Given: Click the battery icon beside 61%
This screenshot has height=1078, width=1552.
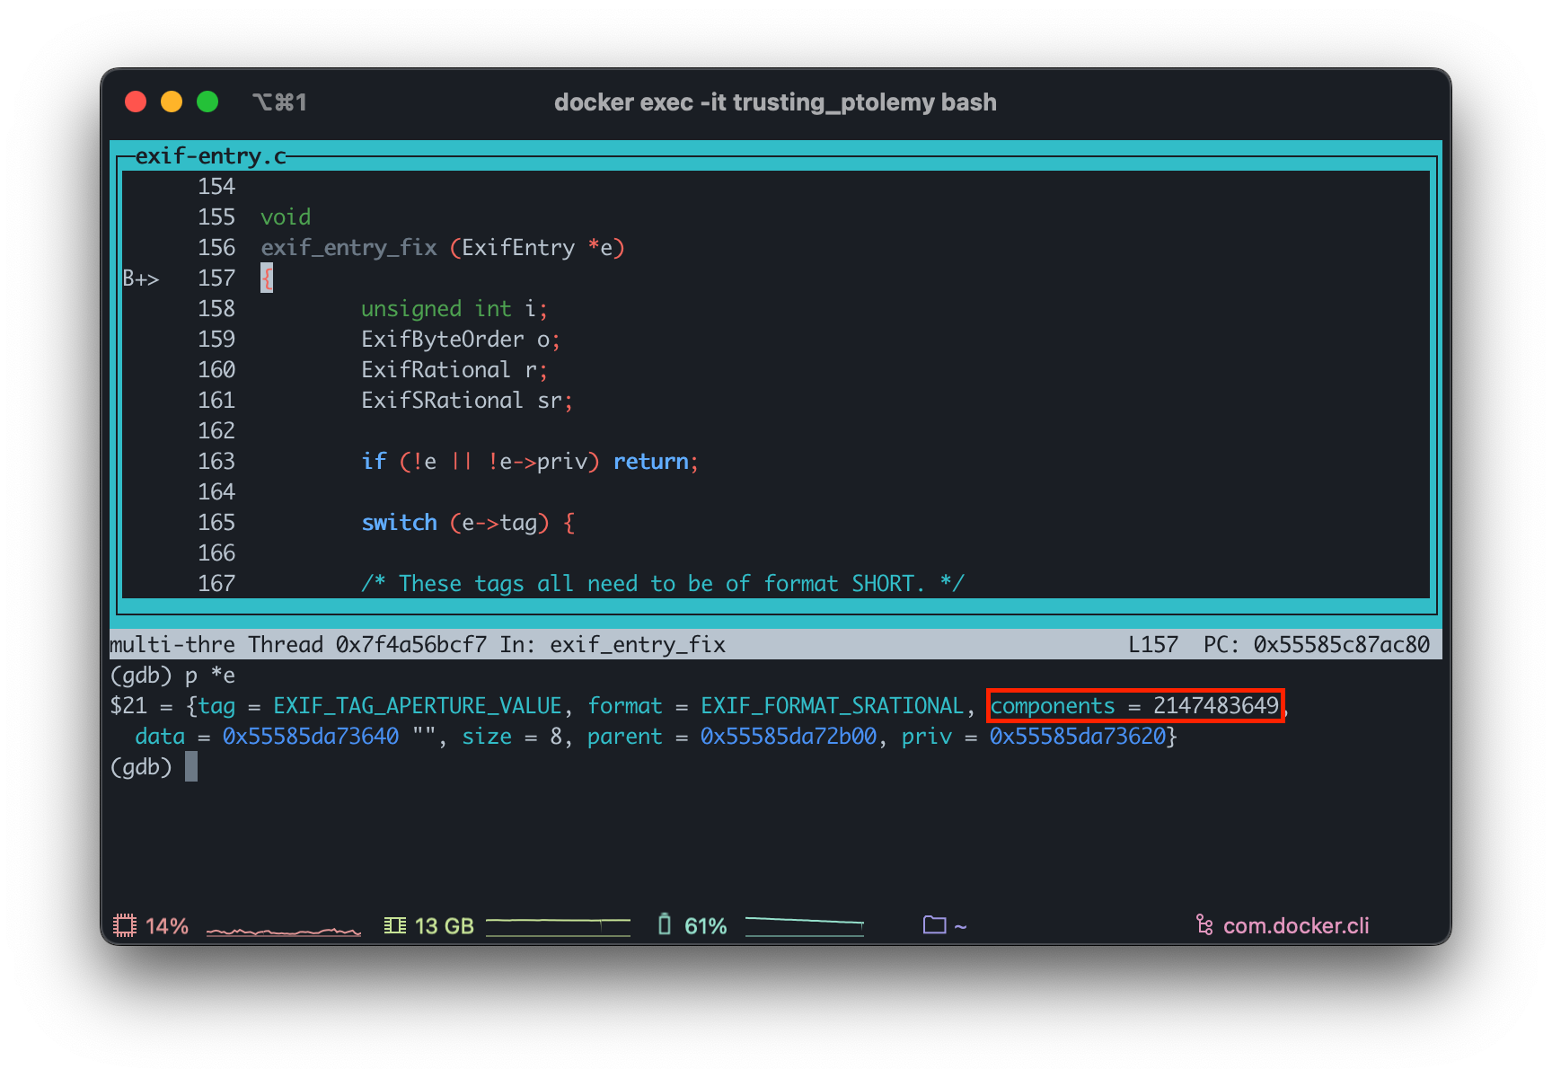Looking at the screenshot, I should (665, 924).
